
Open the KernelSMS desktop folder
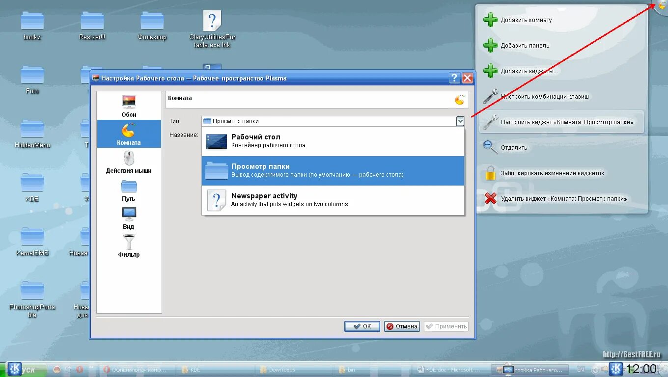click(32, 242)
